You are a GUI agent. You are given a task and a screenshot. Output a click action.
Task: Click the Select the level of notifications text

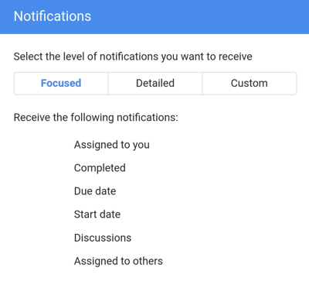coord(133,57)
